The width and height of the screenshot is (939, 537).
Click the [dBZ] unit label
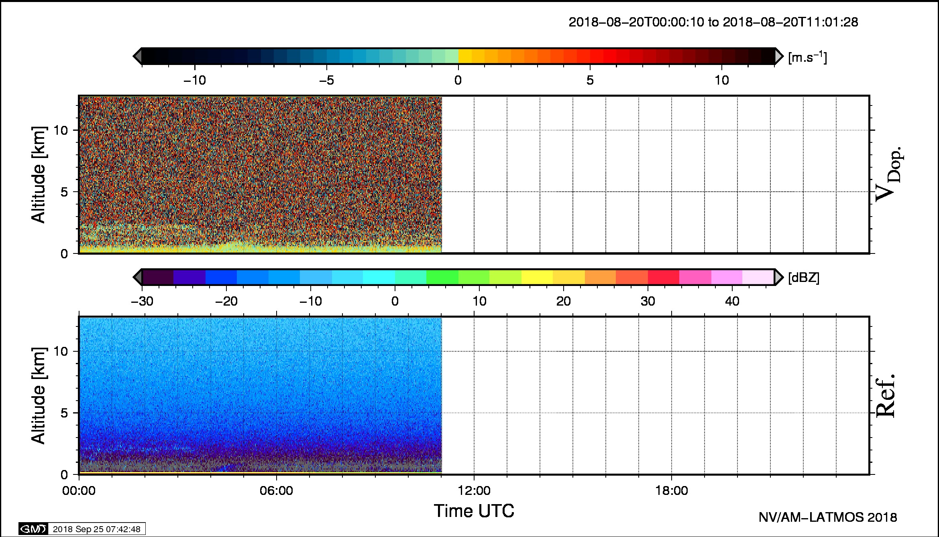coord(804,278)
